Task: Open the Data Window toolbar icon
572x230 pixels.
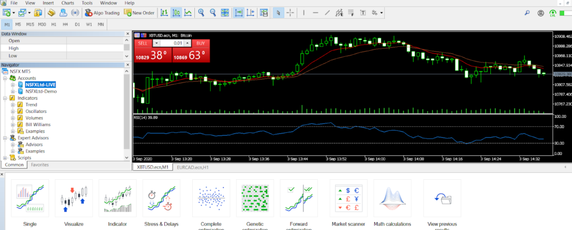Action: click(51, 13)
